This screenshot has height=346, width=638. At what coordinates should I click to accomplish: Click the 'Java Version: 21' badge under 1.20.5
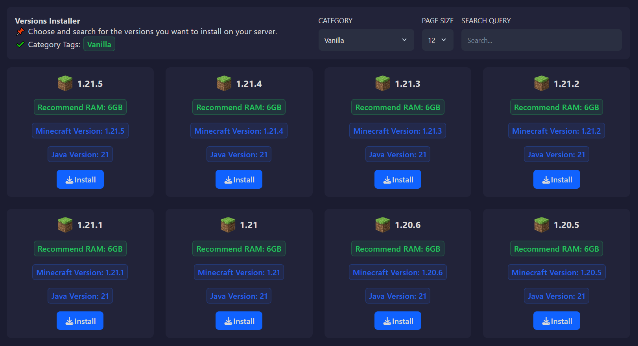click(x=557, y=296)
